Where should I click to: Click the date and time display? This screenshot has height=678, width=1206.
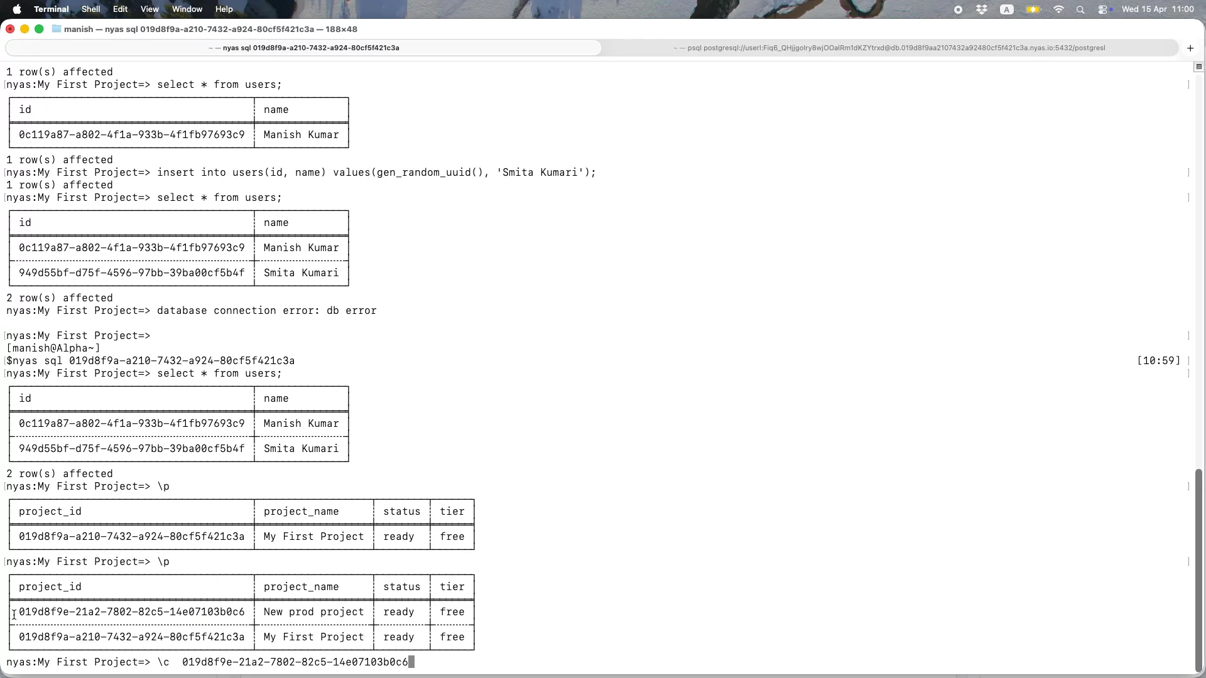tap(1158, 9)
